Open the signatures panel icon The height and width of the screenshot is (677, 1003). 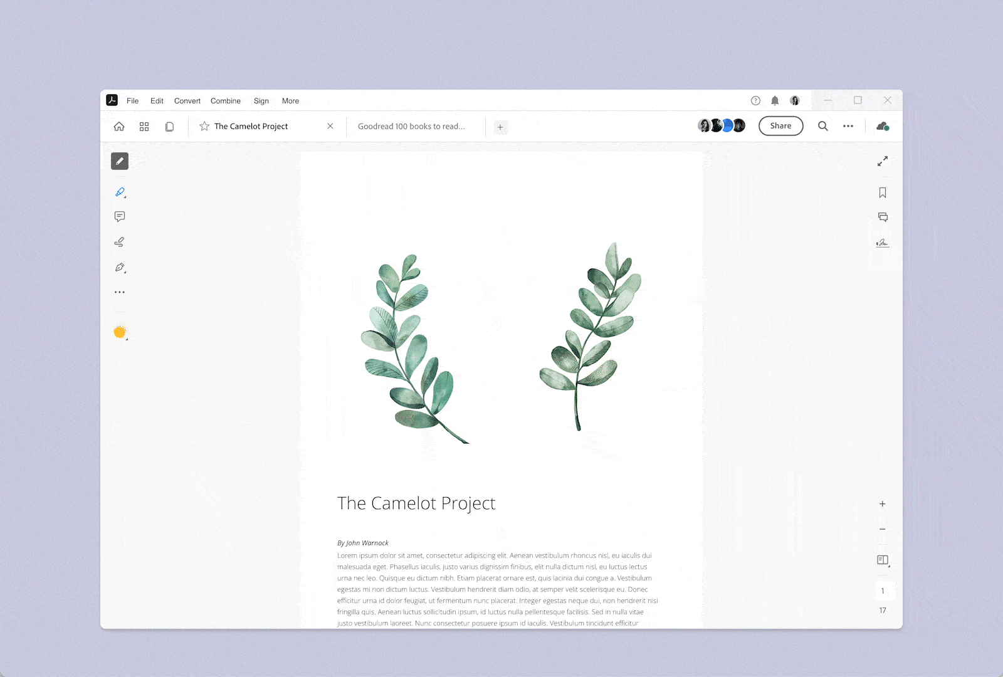(x=883, y=243)
